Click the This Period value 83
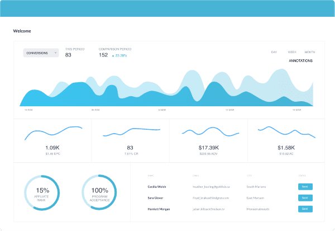The image size is (335, 231). [68, 55]
